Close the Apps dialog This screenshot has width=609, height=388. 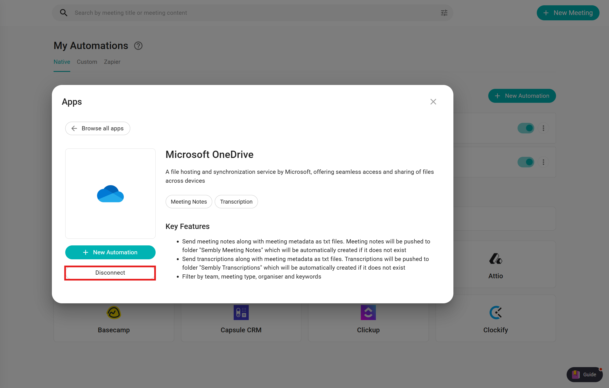click(433, 102)
